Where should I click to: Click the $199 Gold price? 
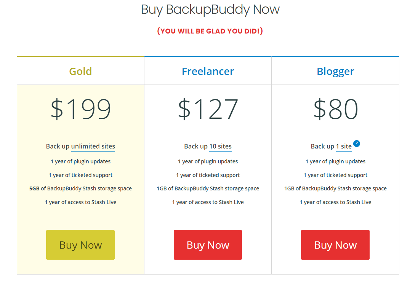(x=80, y=109)
